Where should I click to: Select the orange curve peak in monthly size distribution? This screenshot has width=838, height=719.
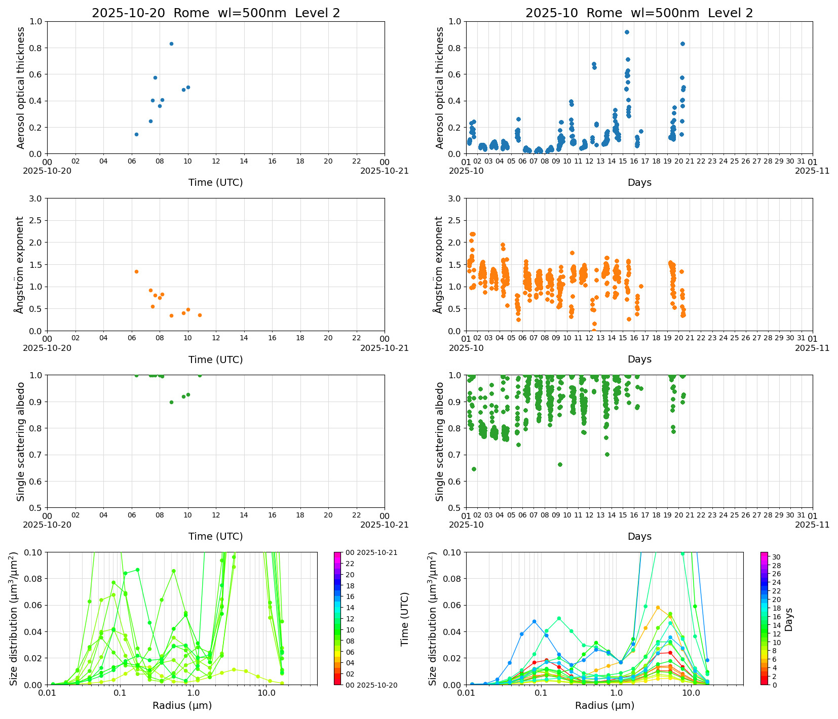(x=658, y=608)
